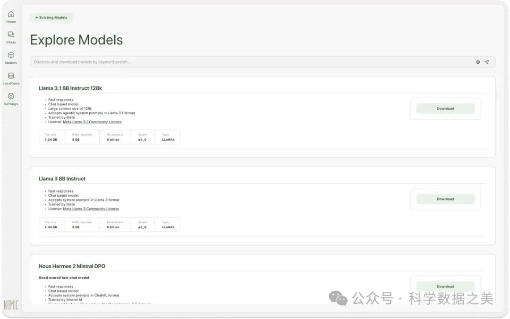Download Llama 3.1 8B Instruct 128k
This screenshot has width=510, height=319.
[445, 109]
